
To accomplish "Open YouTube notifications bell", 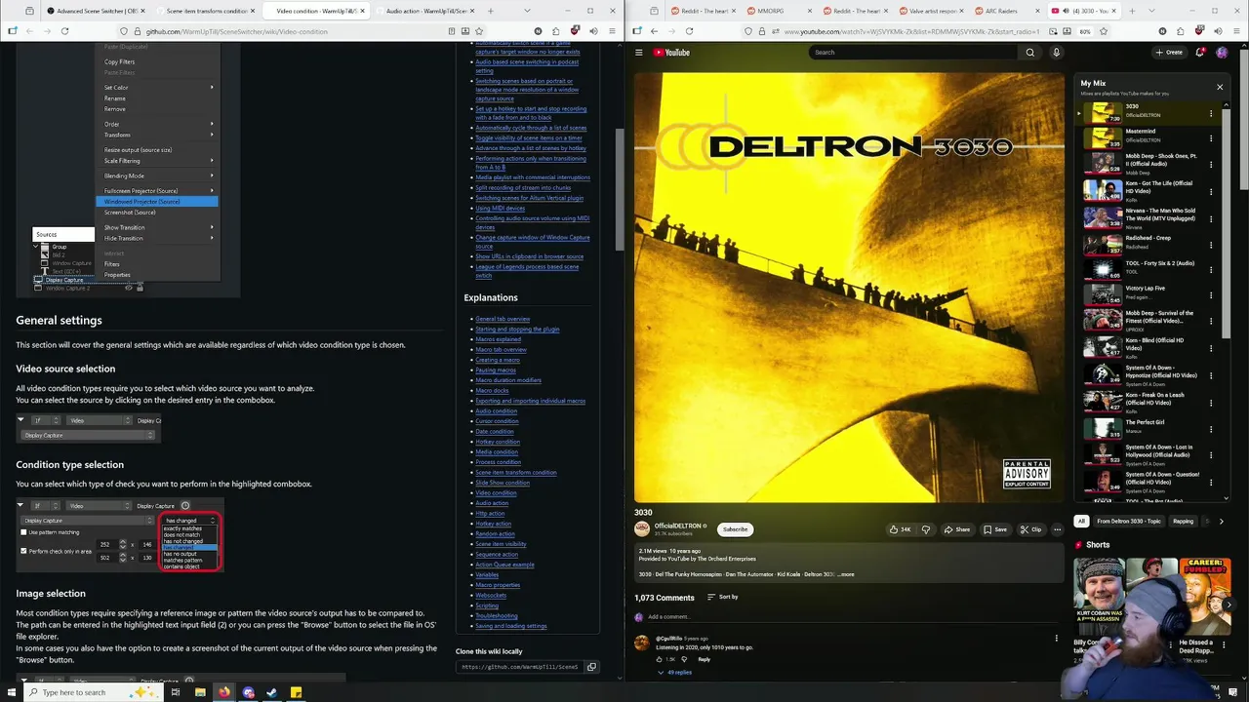I will (1200, 53).
